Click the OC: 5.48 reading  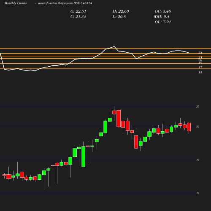tap(163, 11)
